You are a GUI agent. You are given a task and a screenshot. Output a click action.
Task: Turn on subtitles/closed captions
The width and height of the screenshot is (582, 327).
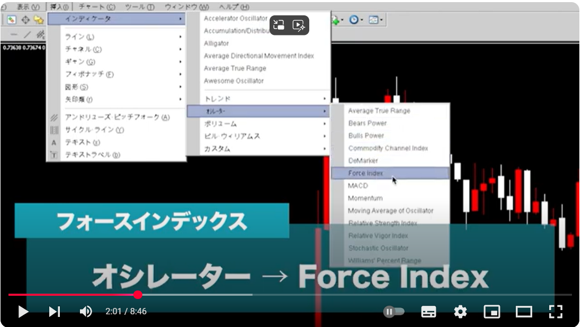click(428, 312)
